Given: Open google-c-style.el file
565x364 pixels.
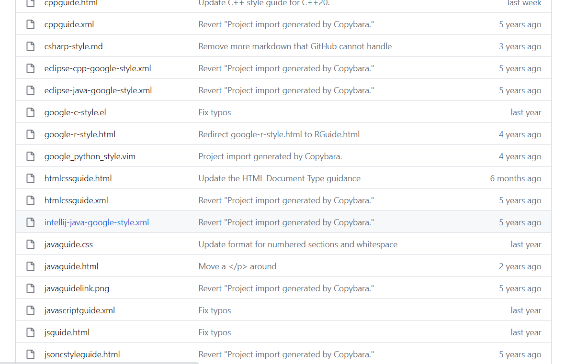Looking at the screenshot, I should coord(75,112).
